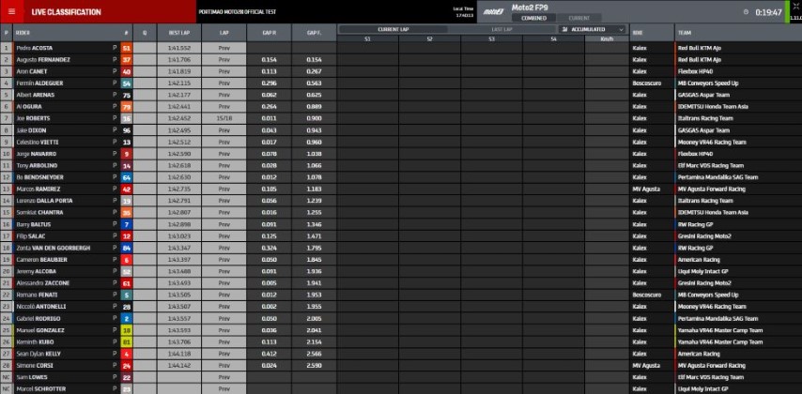Toggle the Accumulated sector view checkbox
The height and width of the screenshot is (394, 802).
[x=563, y=29]
